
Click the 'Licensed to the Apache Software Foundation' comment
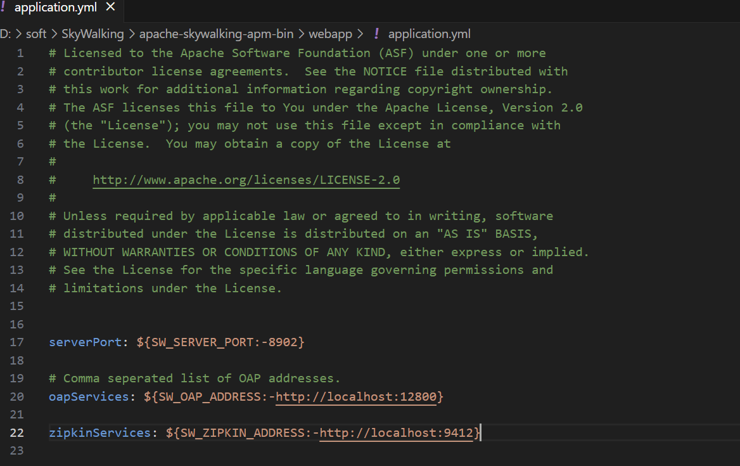coord(297,53)
